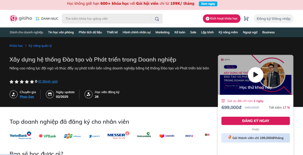Click the VietinBank logo
Viewport: 303px width, 155px height.
point(20,136)
